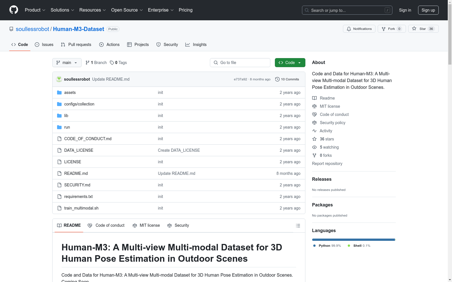Open the lib folder icon
Viewport: 452px width, 282px height.
[x=59, y=116]
